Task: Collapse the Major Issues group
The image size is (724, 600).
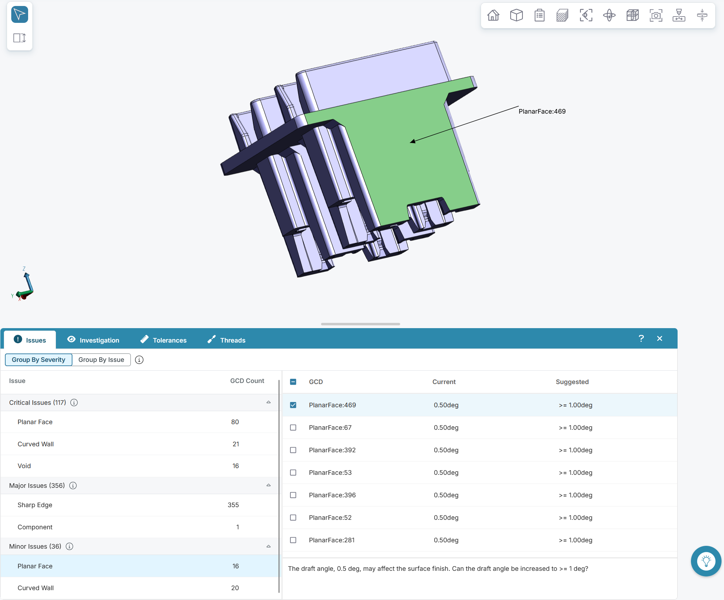Action: pyautogui.click(x=268, y=485)
